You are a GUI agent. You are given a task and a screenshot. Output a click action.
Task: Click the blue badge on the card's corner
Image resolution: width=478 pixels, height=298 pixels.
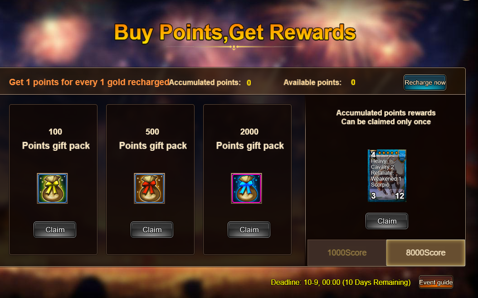tap(402, 155)
